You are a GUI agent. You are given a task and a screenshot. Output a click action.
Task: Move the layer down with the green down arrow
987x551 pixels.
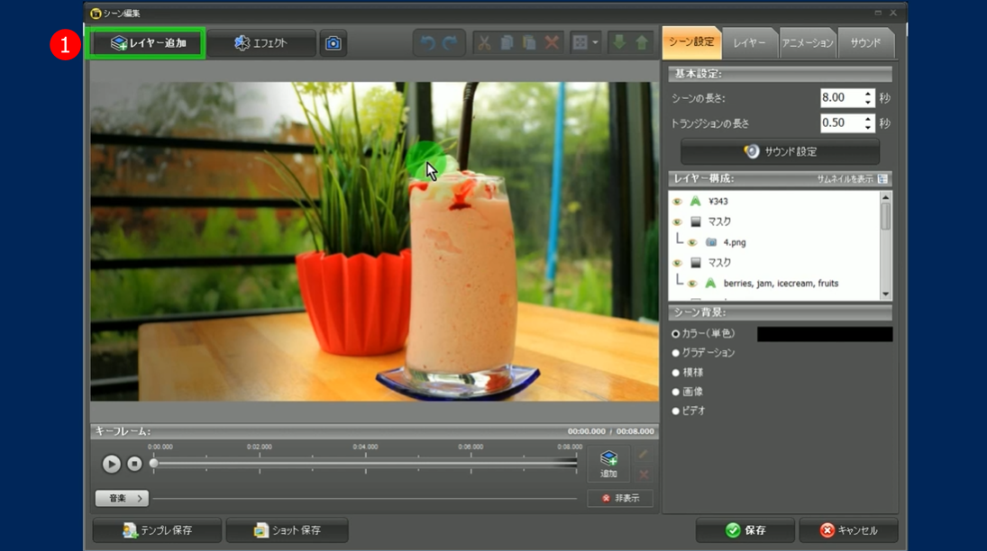click(619, 43)
